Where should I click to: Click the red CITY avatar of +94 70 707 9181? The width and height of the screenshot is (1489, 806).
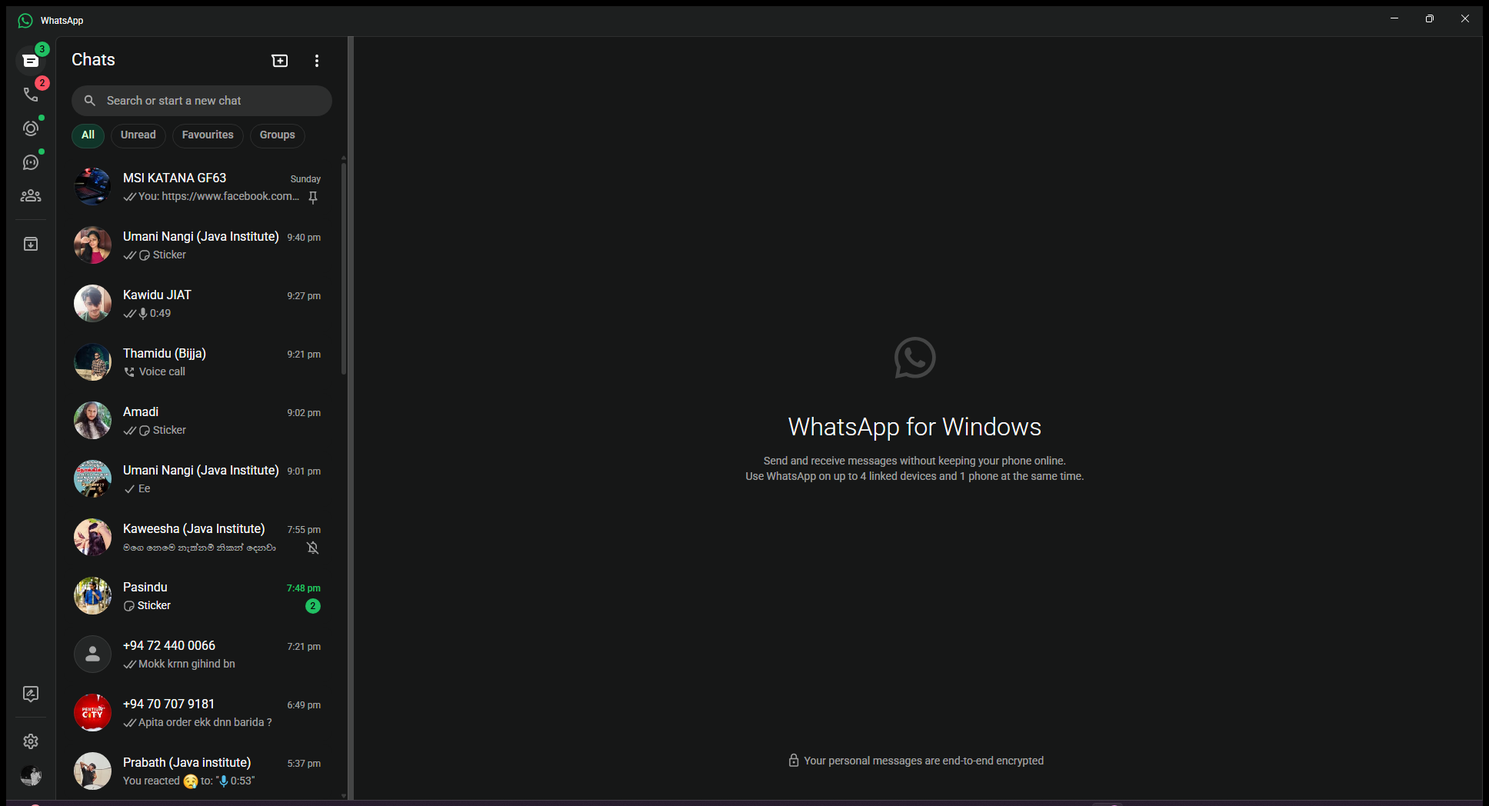click(x=92, y=713)
